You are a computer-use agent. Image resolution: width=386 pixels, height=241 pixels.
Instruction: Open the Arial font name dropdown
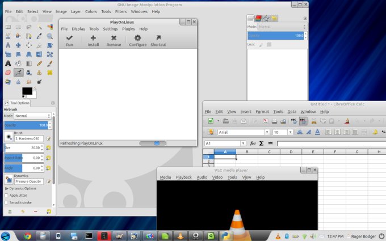click(243, 132)
